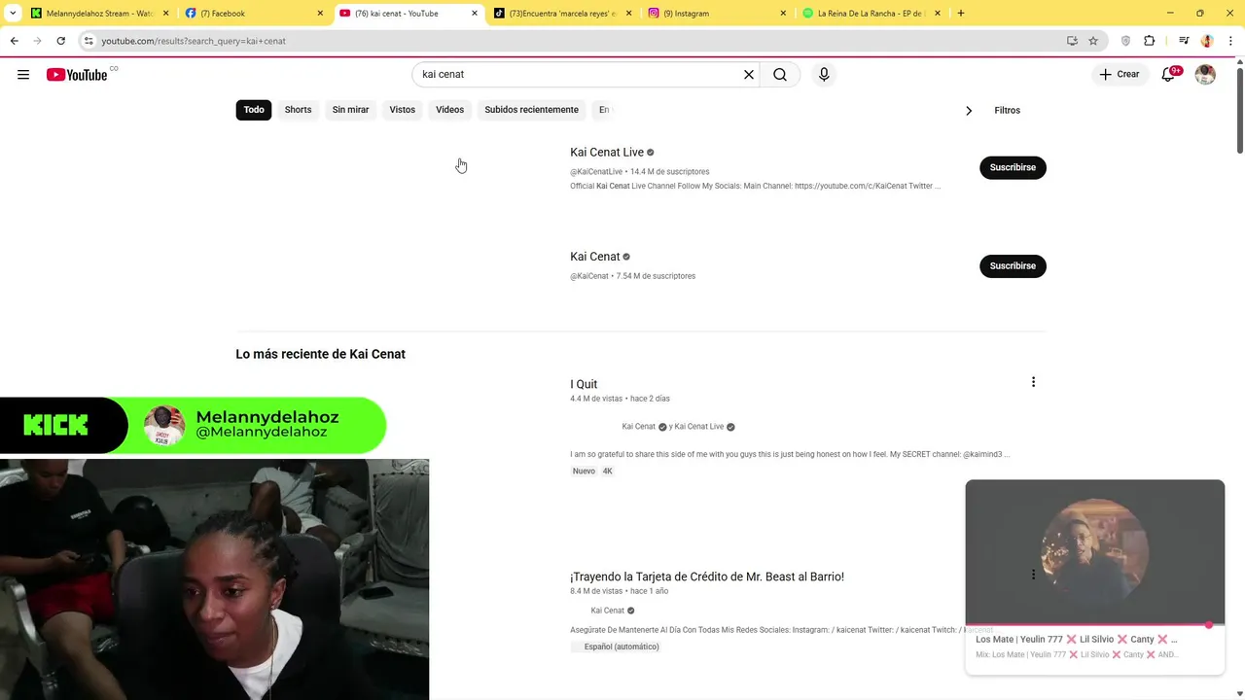Close the Instagram tab

[783, 14]
